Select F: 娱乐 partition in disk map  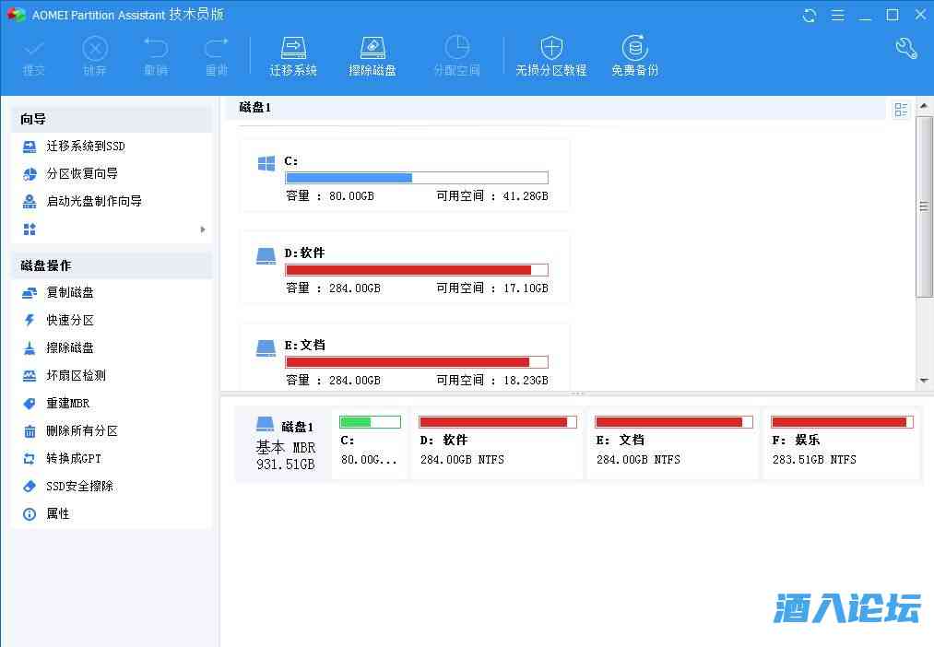841,446
